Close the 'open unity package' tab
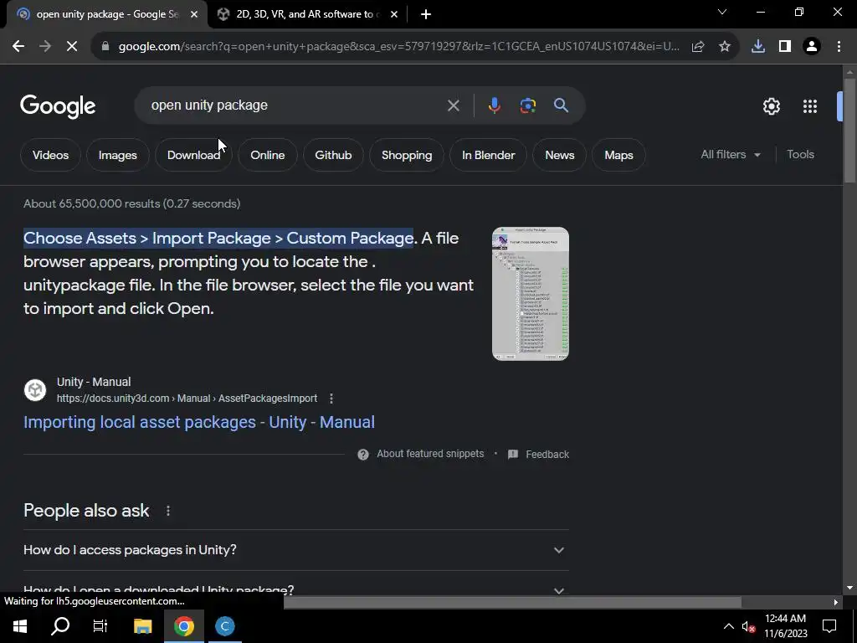Viewport: 857px width, 643px height. (194, 14)
